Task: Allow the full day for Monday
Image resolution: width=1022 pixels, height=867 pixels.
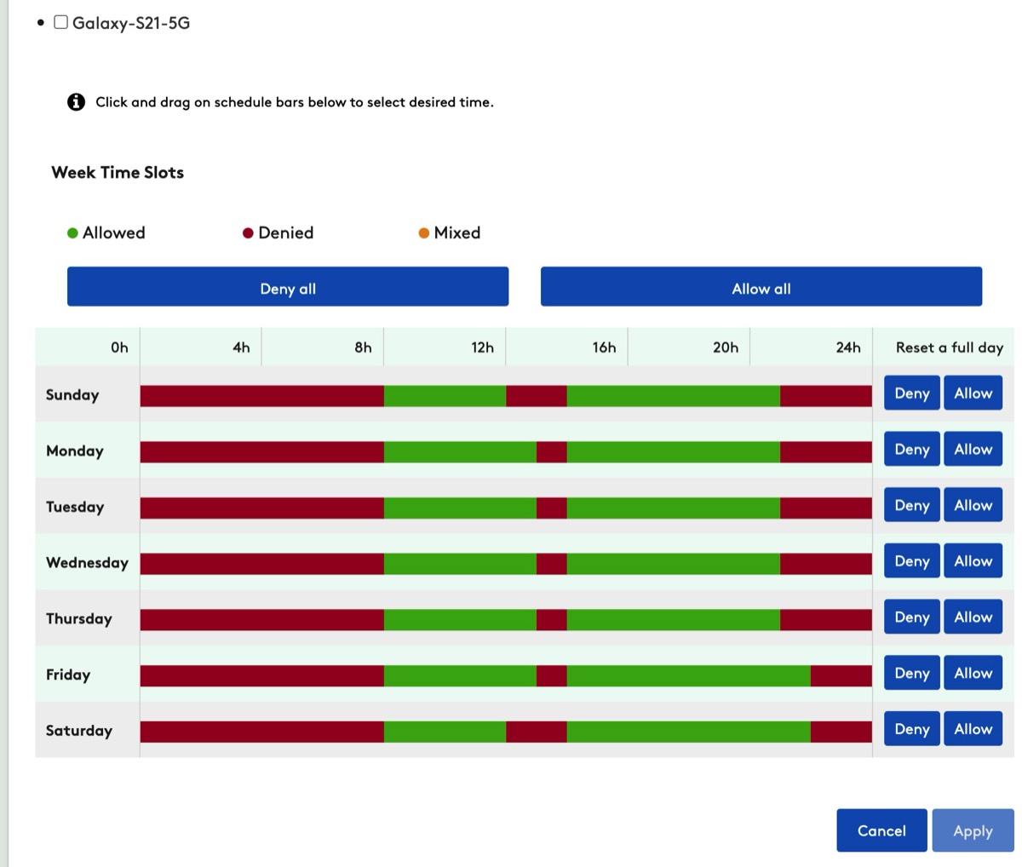Action: click(973, 449)
